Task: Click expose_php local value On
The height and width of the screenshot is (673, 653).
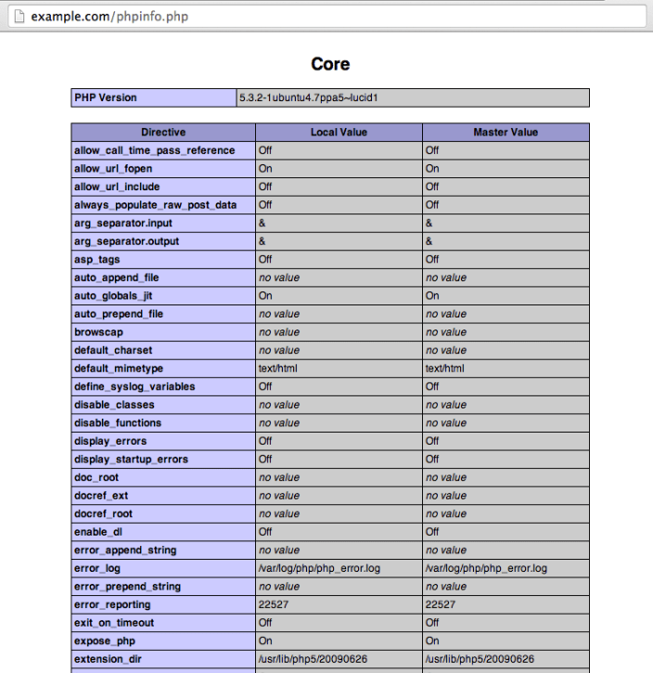Action: 265,641
